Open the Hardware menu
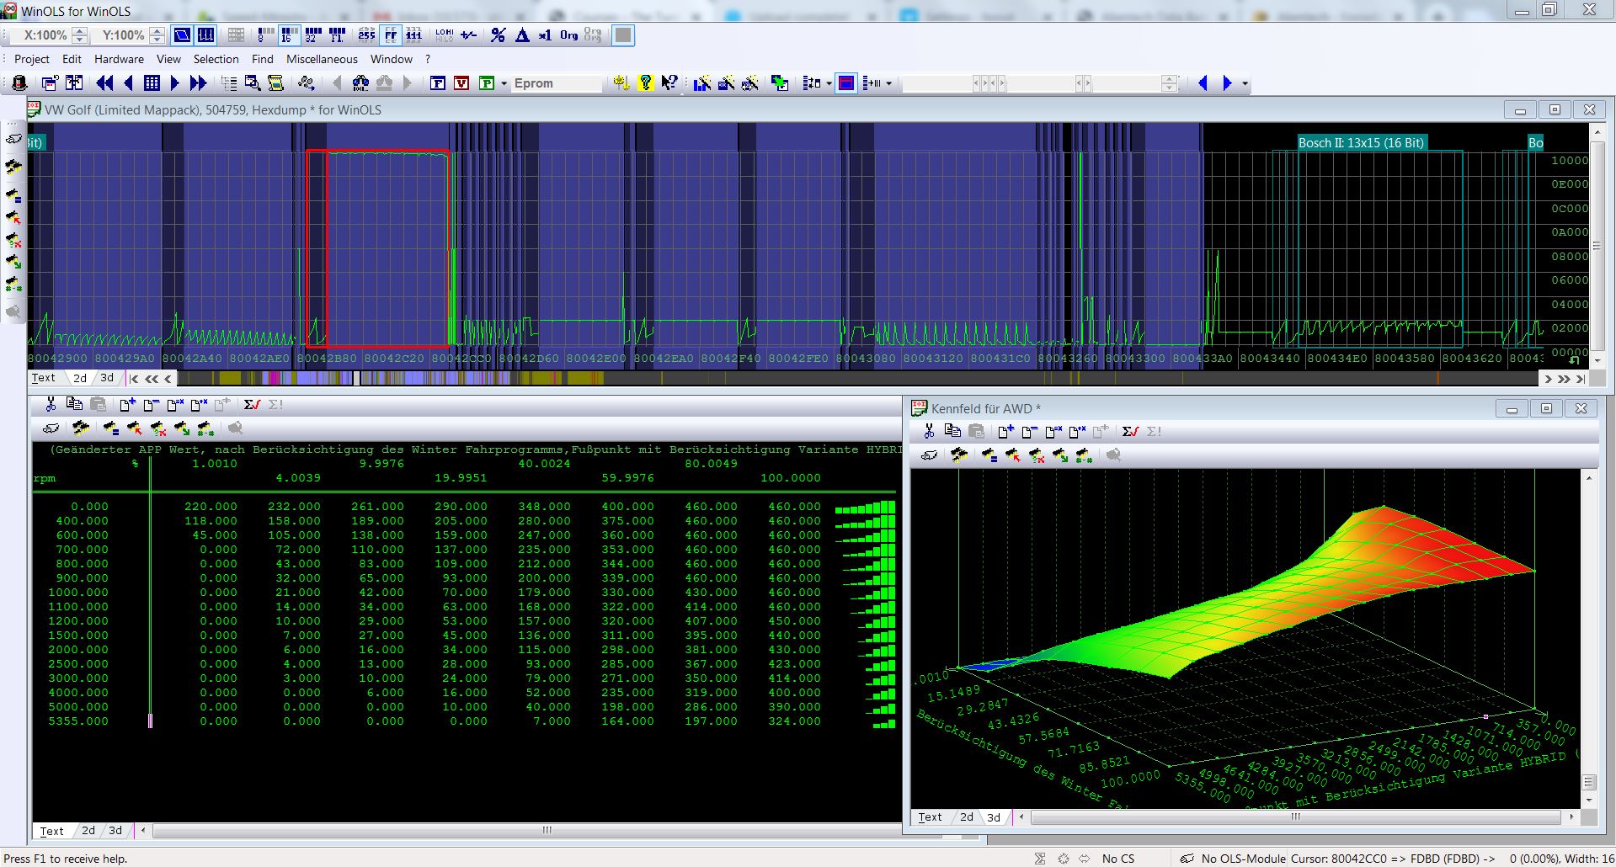The width and height of the screenshot is (1616, 867). pos(119,59)
